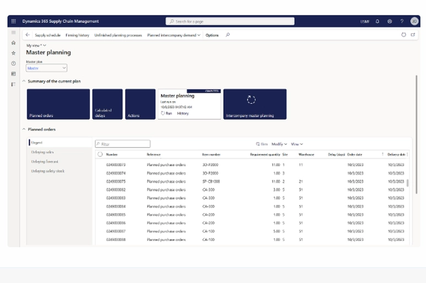
Task: Open the Calculated delays tile
Action: pos(107,104)
